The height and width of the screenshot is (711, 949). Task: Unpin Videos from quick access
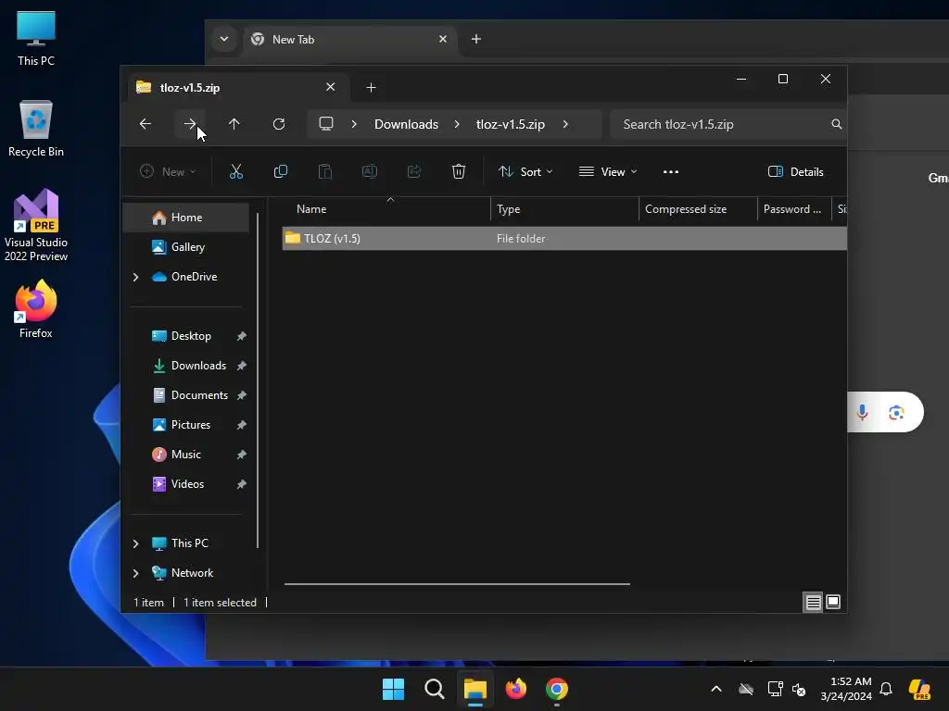(x=242, y=484)
